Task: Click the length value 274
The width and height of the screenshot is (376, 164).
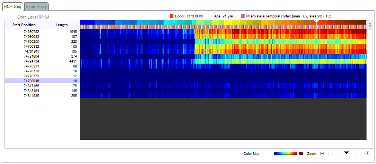Action: 74,56
